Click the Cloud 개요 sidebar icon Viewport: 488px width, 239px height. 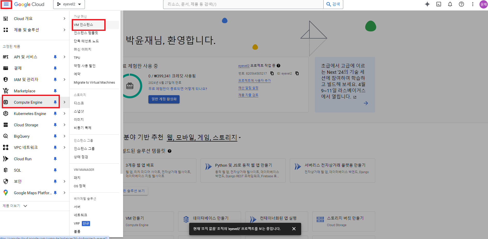(x=6, y=19)
